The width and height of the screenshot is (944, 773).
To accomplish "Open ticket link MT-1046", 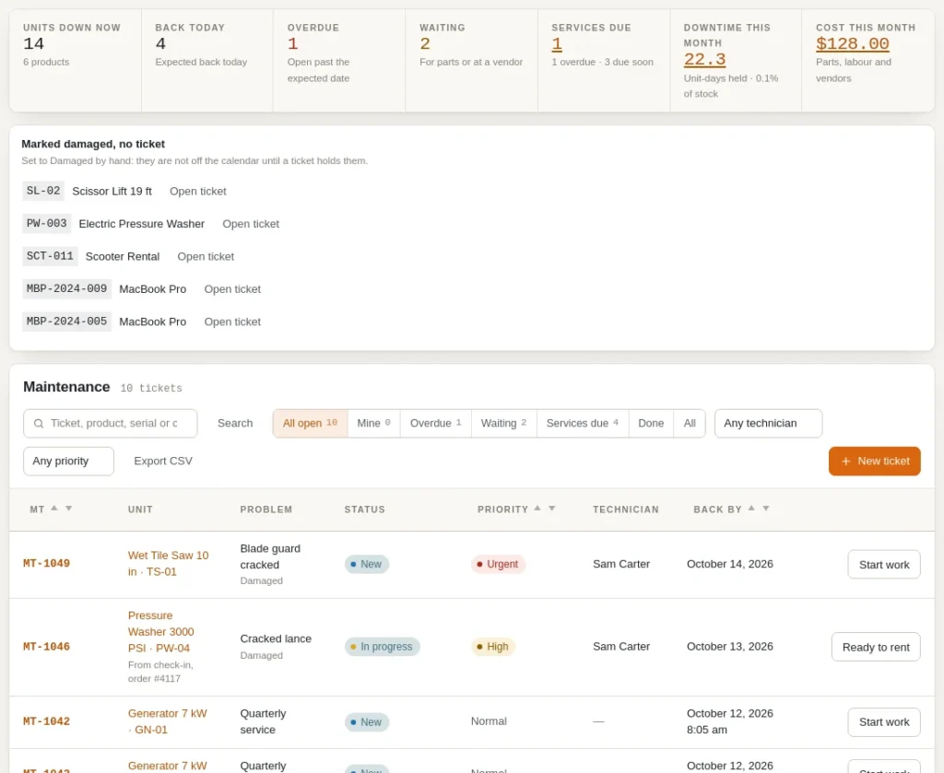I will coord(46,647).
